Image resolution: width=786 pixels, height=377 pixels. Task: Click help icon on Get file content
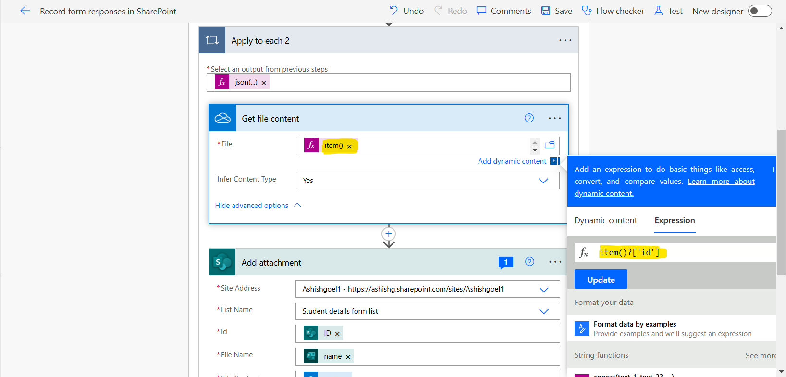(529, 118)
